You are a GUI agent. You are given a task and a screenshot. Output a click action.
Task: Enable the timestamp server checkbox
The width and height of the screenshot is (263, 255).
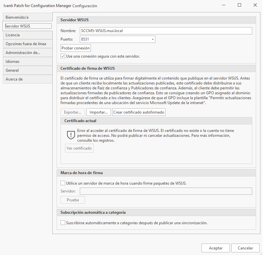[x=63, y=183]
